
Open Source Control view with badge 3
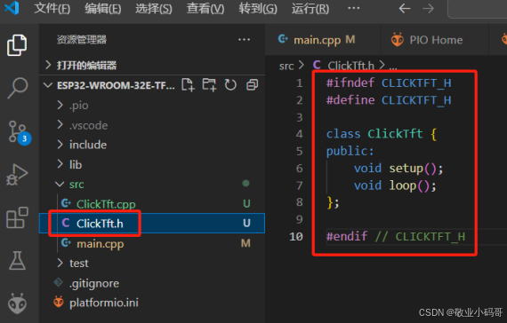(x=19, y=132)
